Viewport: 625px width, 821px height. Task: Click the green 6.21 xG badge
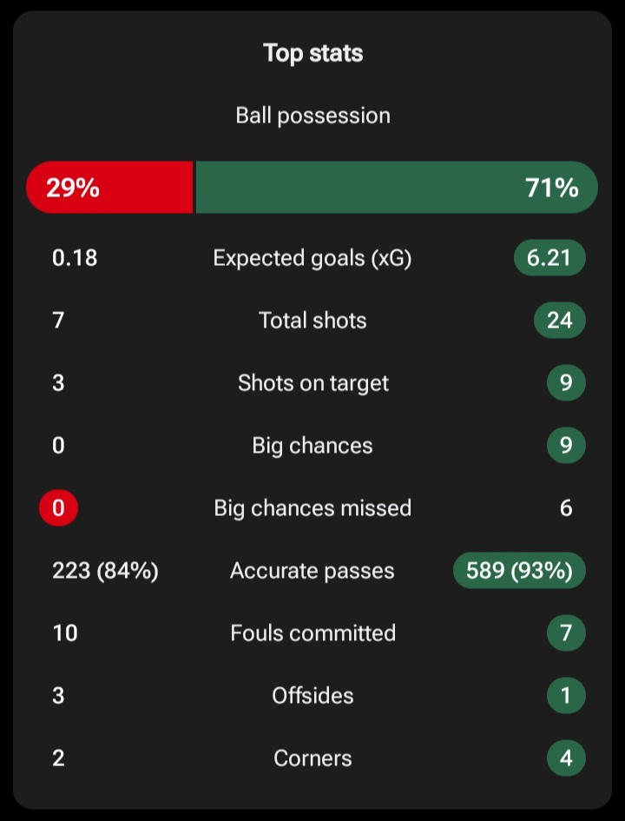click(549, 258)
